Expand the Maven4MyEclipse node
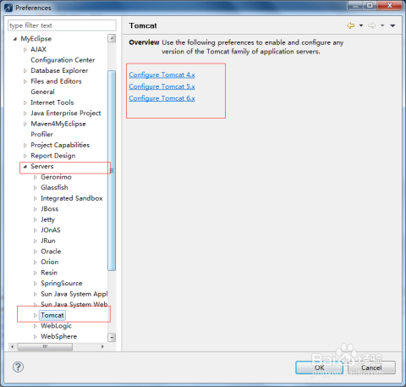Screen dimensions: 406x387 pyautogui.click(x=25, y=124)
